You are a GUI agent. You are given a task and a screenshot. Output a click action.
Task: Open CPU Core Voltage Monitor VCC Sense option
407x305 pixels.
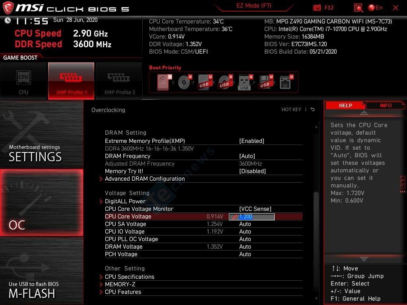255,209
